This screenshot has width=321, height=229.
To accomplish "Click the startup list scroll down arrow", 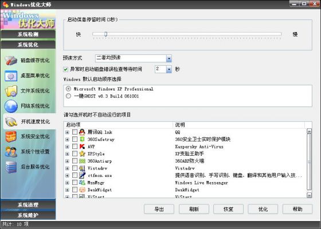I will coord(309,195).
